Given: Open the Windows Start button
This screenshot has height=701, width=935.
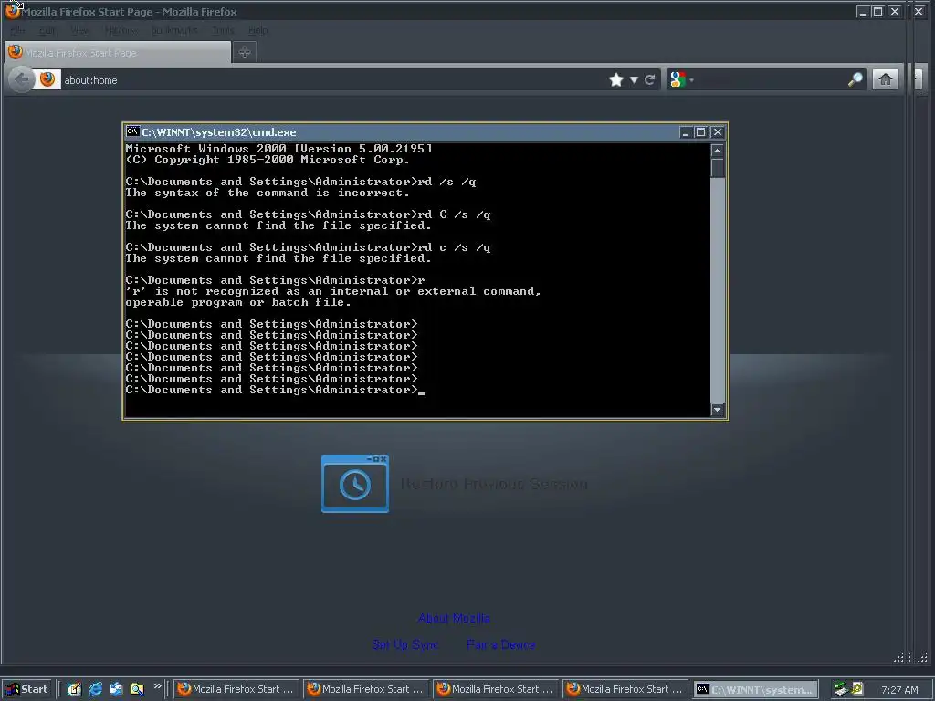Looking at the screenshot, I should click(26, 689).
